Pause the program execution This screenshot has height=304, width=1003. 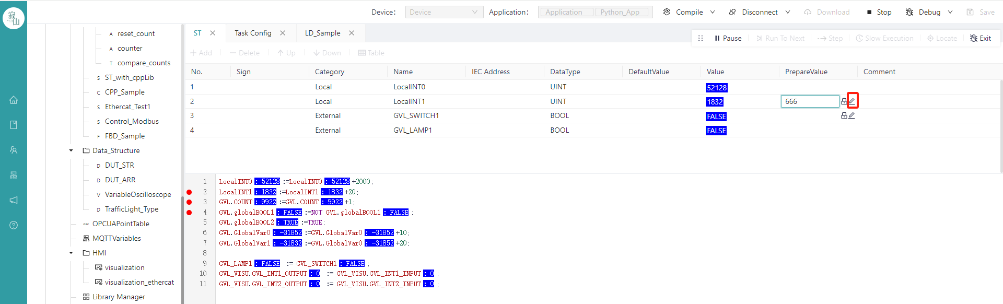728,38
